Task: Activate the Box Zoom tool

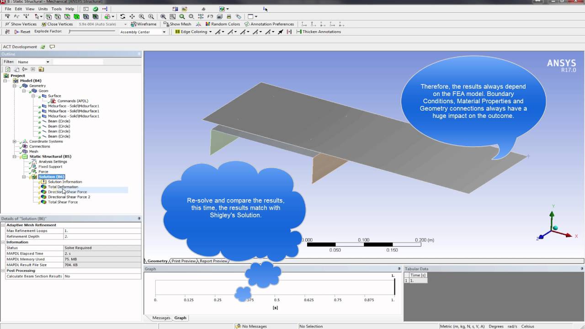Action: [151, 16]
